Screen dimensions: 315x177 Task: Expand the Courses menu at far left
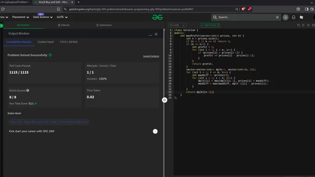(x=4, y=17)
